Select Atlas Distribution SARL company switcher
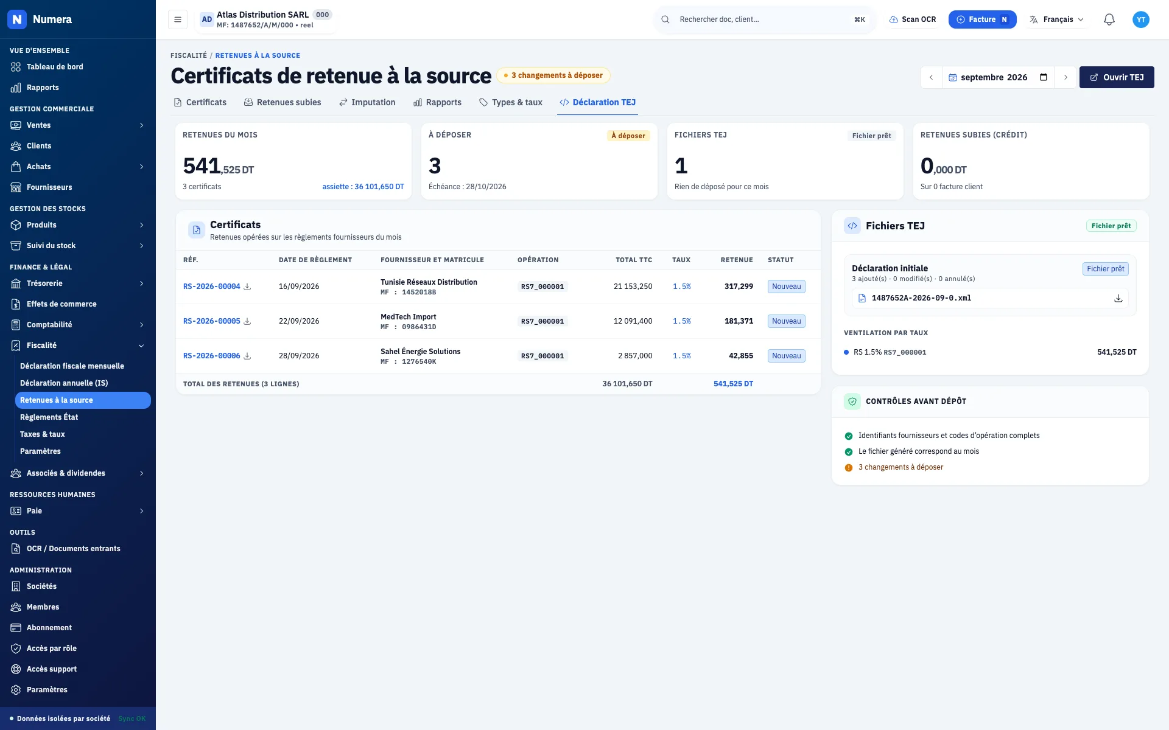This screenshot has height=730, width=1169. tap(266, 19)
